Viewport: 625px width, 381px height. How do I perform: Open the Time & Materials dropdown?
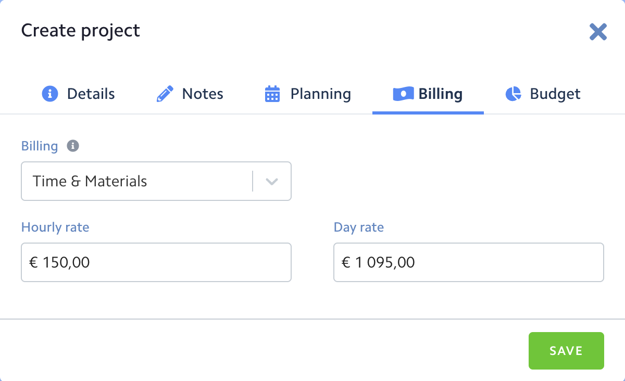(x=136, y=181)
